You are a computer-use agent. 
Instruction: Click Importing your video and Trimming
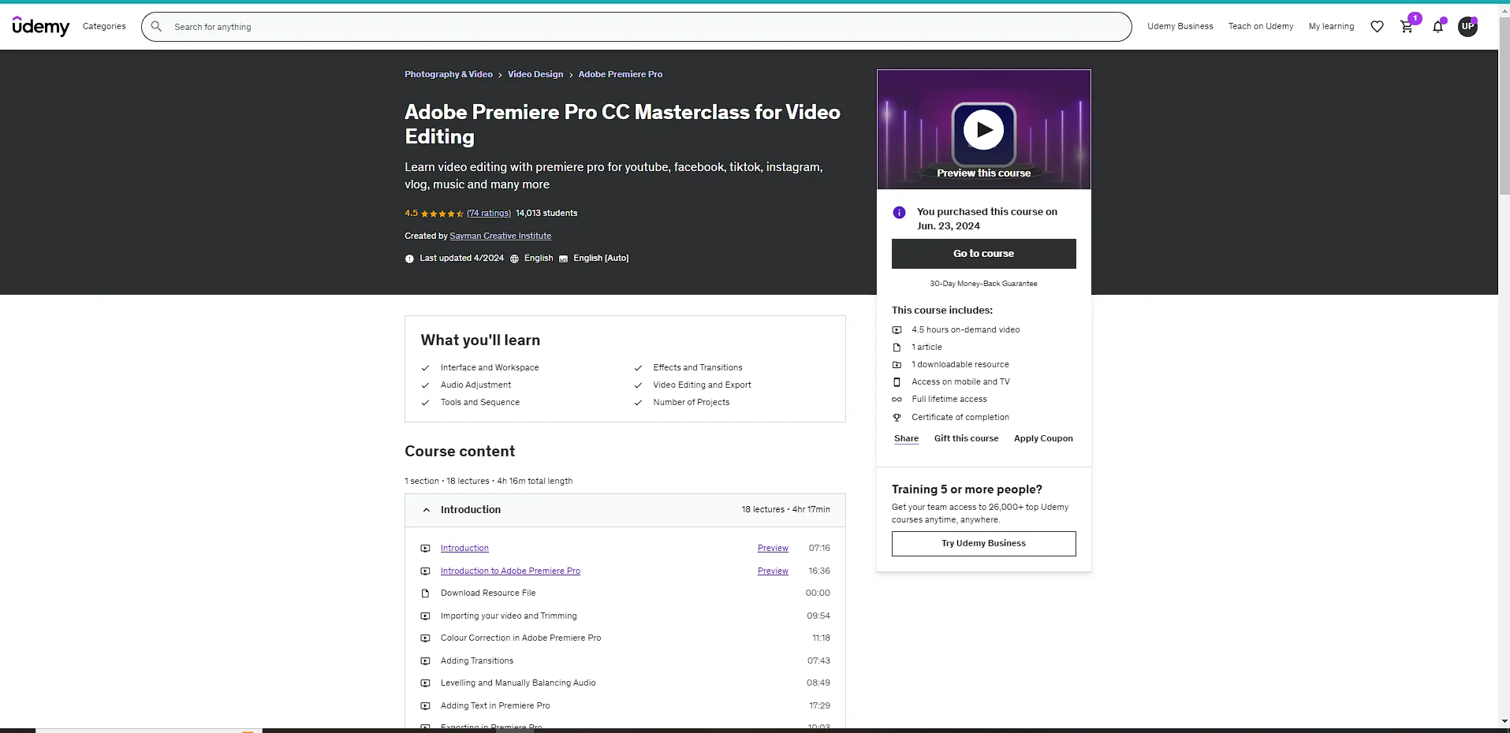pos(509,616)
